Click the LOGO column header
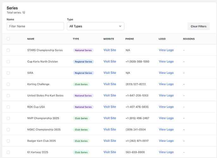The height and width of the screenshot is (158, 217). pos(162,39)
